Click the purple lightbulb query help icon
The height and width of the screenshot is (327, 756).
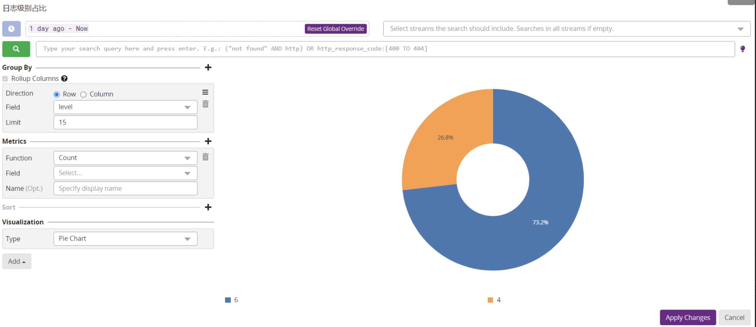742,49
